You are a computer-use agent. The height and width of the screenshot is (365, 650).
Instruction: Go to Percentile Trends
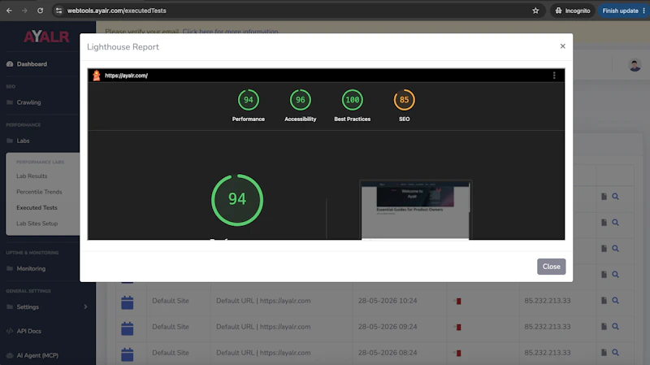39,192
